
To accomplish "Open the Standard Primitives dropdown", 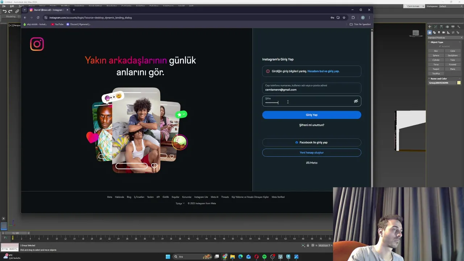I will pyautogui.click(x=445, y=38).
